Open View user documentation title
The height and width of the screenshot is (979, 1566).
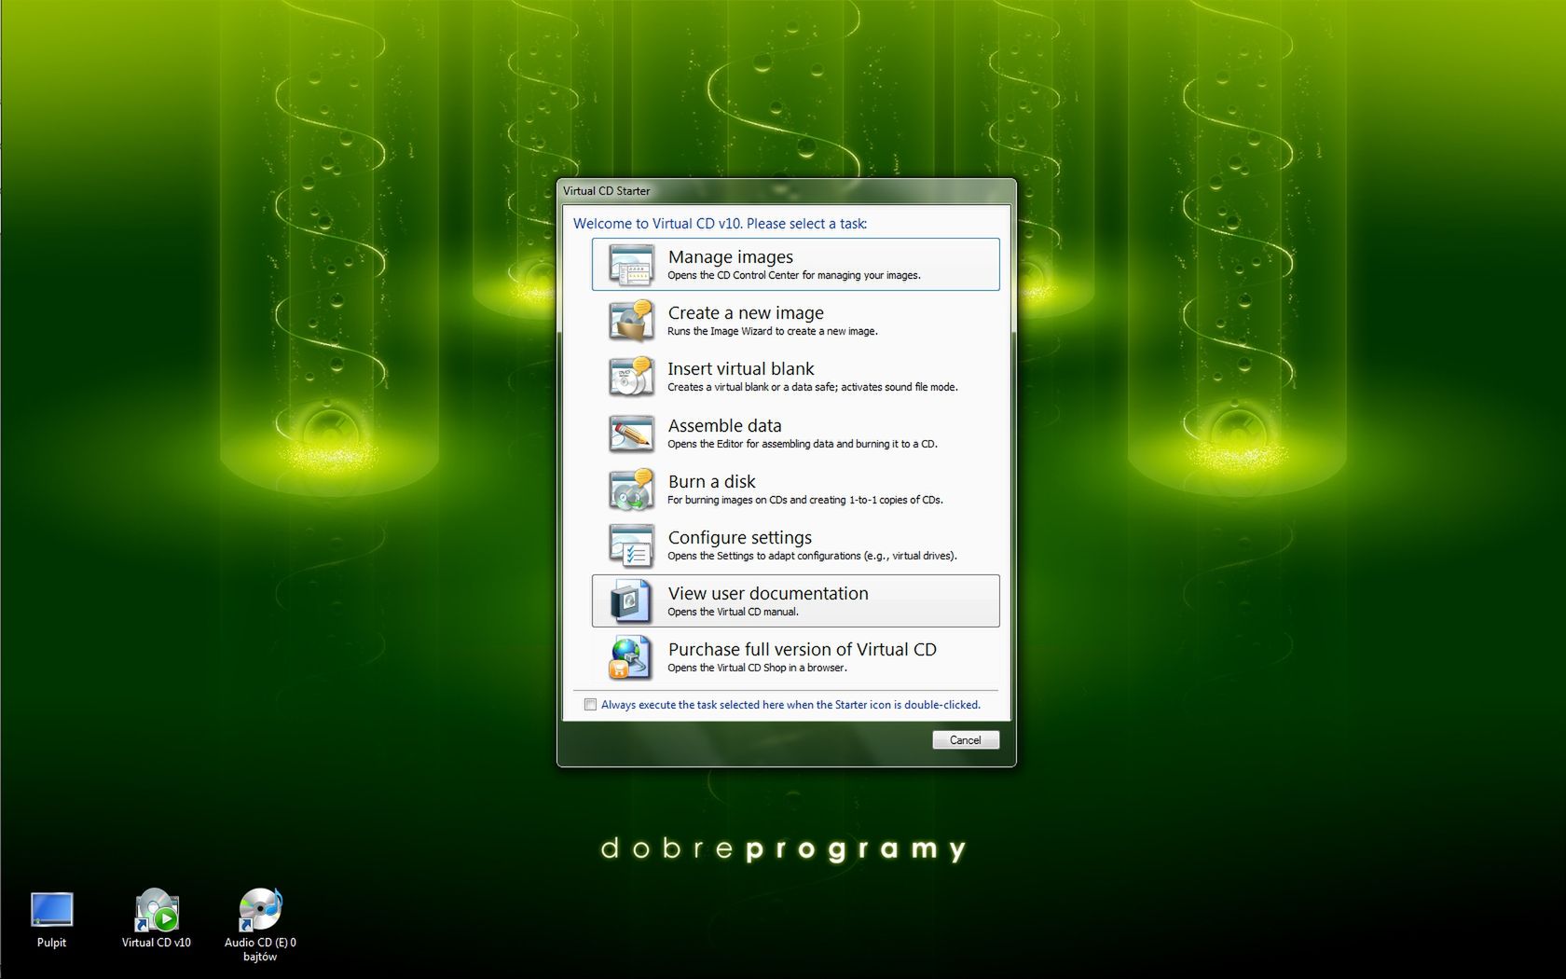coord(768,593)
